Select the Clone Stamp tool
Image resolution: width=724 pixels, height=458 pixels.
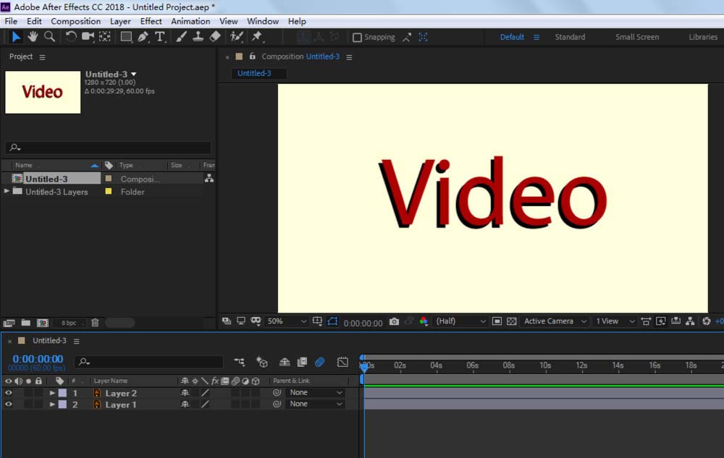click(x=198, y=37)
